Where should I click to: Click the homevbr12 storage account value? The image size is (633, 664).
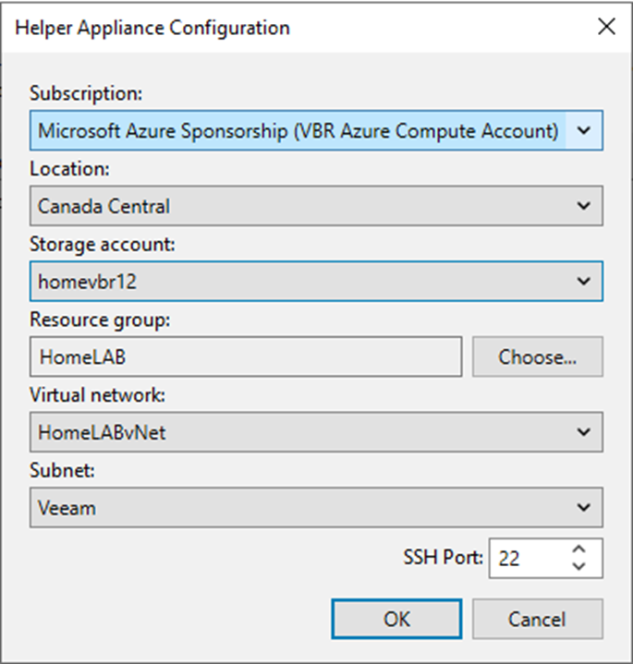(87, 282)
